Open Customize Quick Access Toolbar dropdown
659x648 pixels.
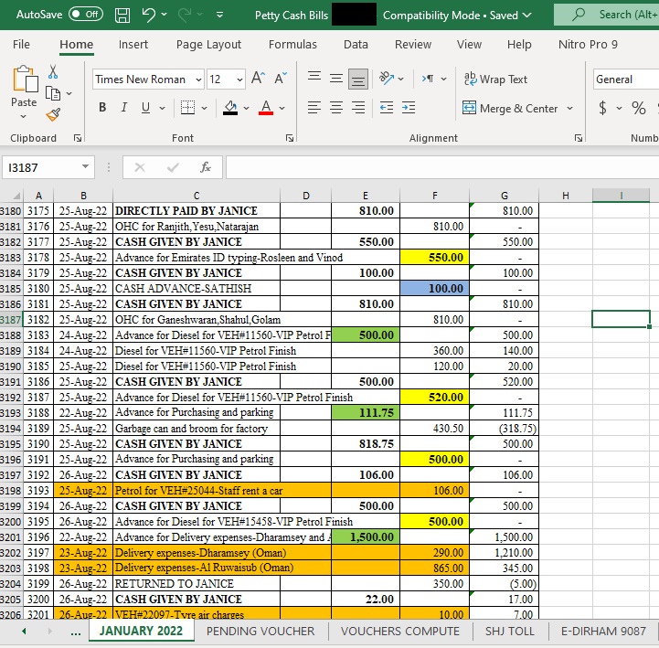click(x=219, y=15)
